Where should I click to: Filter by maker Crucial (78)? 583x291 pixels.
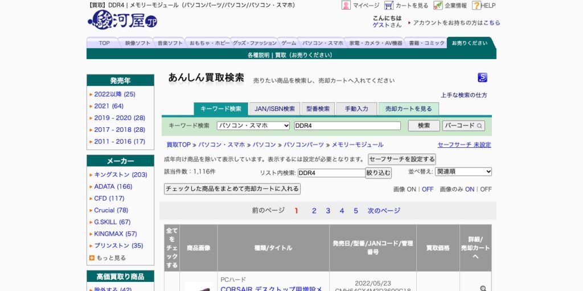click(111, 210)
